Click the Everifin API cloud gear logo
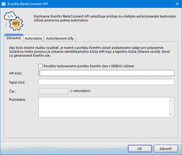Screen dimensions: 182x155 click(x=14, y=21)
